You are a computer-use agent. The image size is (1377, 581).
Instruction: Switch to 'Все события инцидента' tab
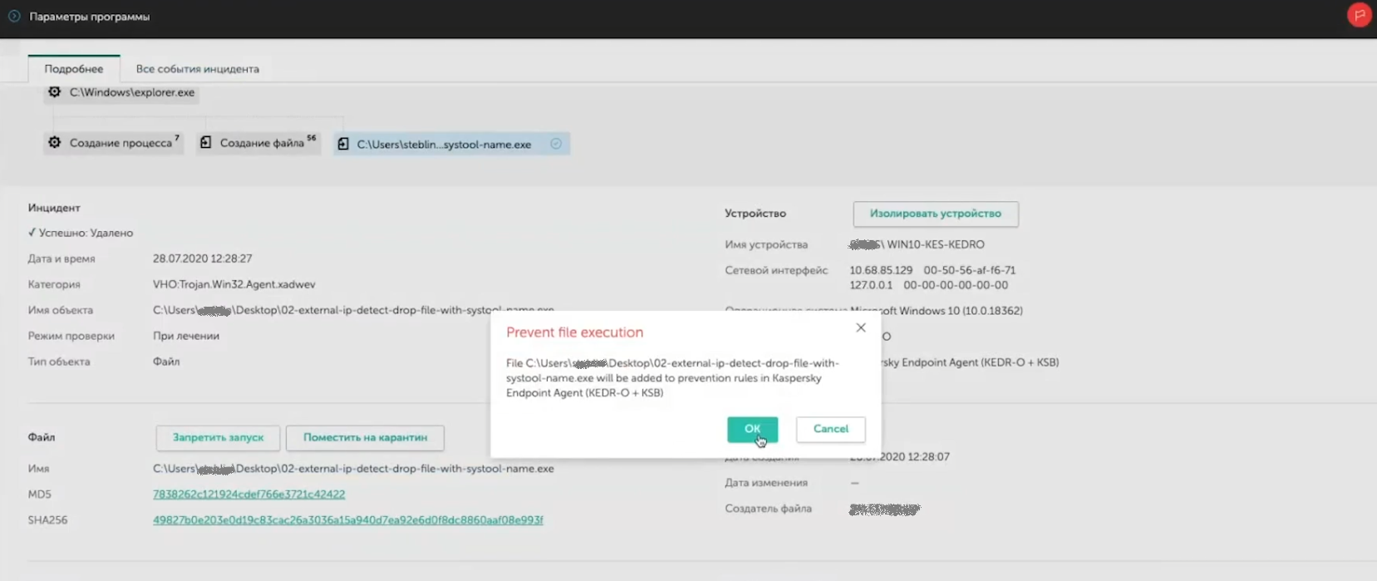pos(198,69)
